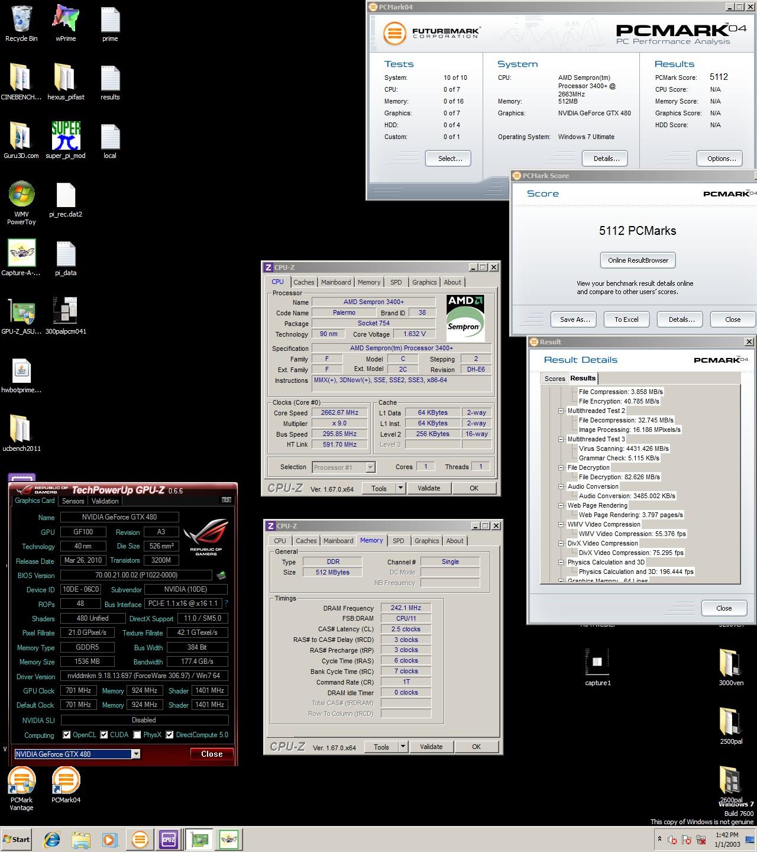Click Validate in CPU-Z CPU window
757x852 pixels.
429,488
